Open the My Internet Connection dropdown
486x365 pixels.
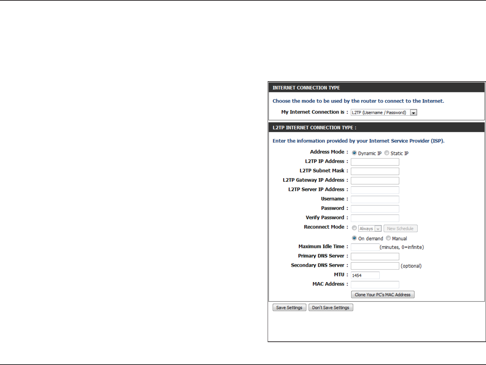[384, 113]
